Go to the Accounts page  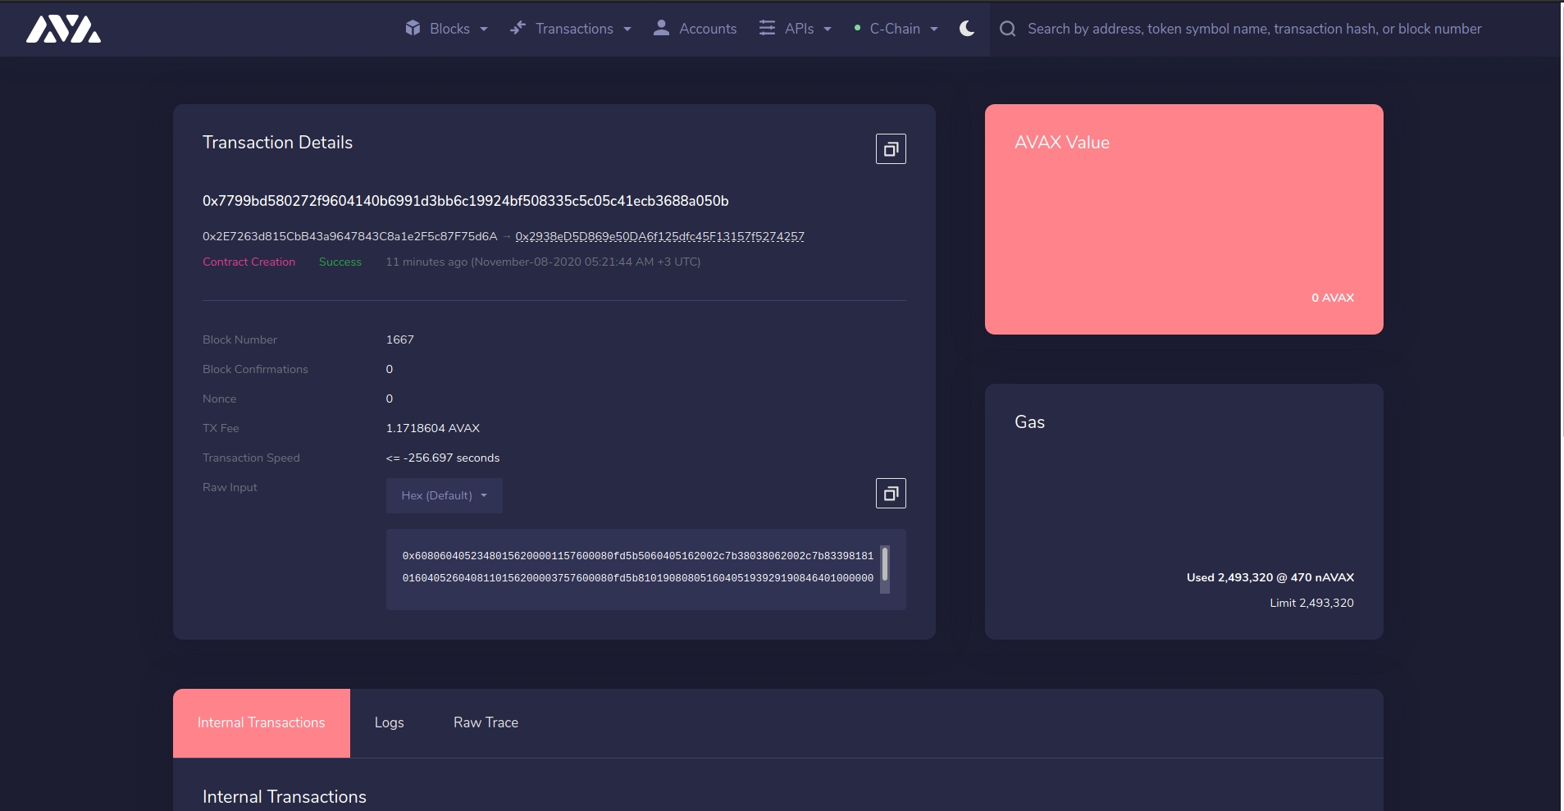pyautogui.click(x=707, y=29)
